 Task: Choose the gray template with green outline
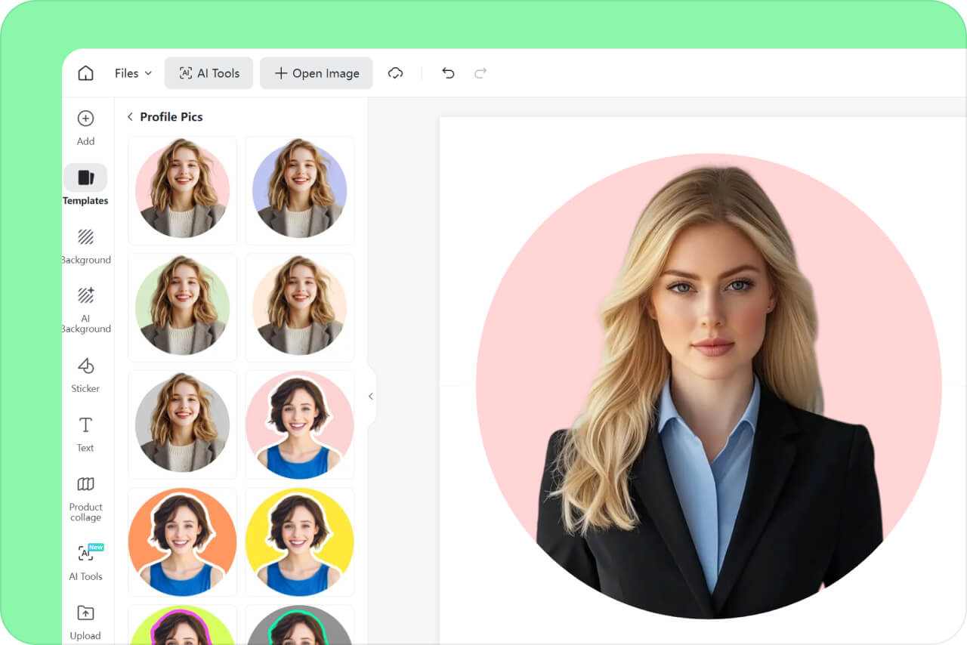pos(299,625)
